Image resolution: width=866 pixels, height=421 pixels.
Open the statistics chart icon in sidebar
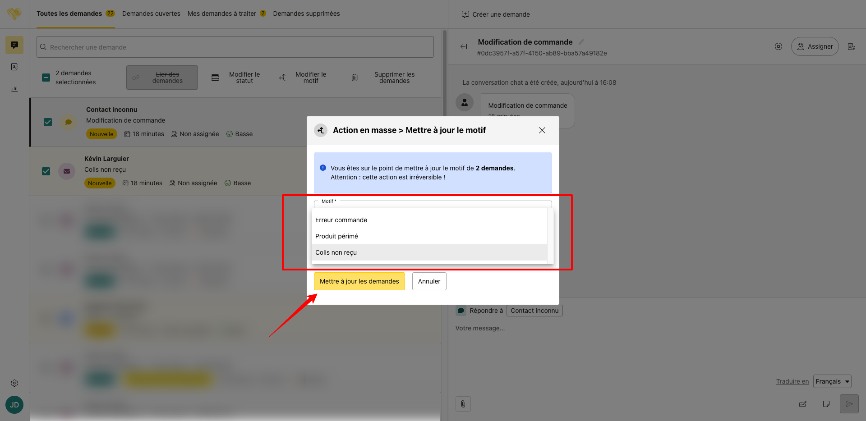(x=14, y=88)
